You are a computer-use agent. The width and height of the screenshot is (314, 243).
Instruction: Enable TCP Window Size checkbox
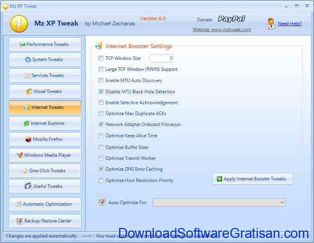[100, 58]
